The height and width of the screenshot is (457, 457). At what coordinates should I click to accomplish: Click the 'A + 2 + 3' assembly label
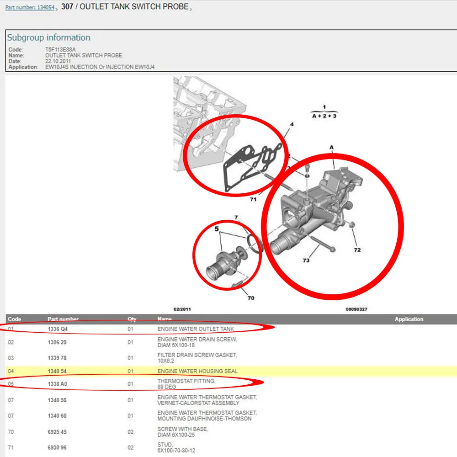pyautogui.click(x=324, y=116)
